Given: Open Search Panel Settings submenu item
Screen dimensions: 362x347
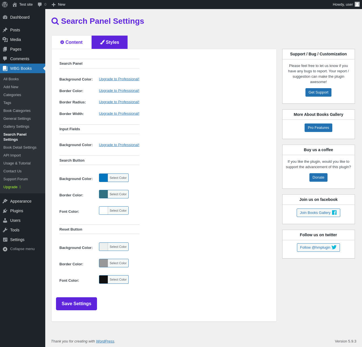Looking at the screenshot, I should [x=15, y=137].
